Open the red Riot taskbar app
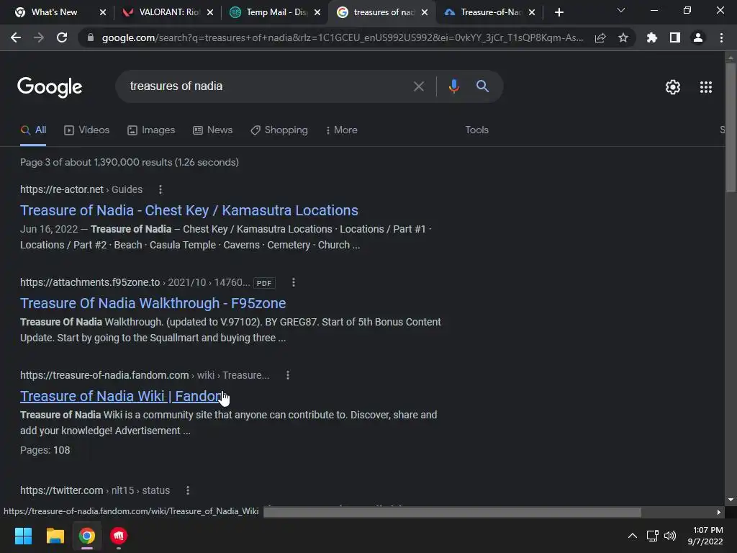This screenshot has height=553, width=737. click(119, 536)
